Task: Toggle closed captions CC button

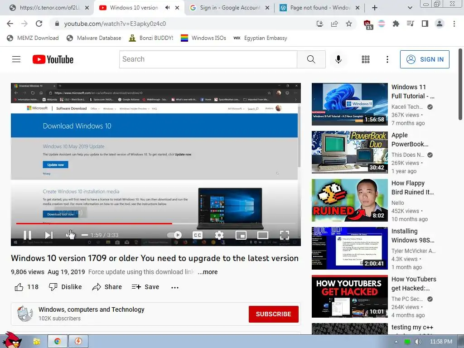Action: point(198,235)
